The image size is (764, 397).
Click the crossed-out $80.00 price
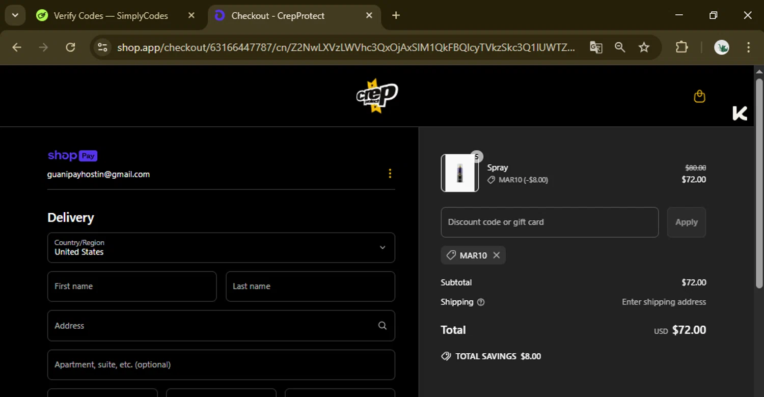tap(695, 167)
